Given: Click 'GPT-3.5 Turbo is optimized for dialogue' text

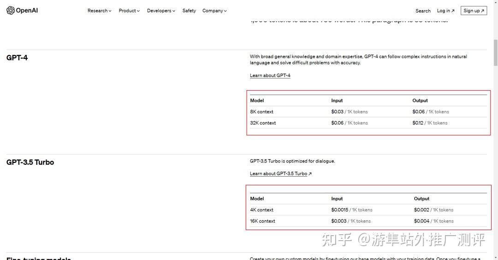Looking at the screenshot, I should pyautogui.click(x=292, y=161).
